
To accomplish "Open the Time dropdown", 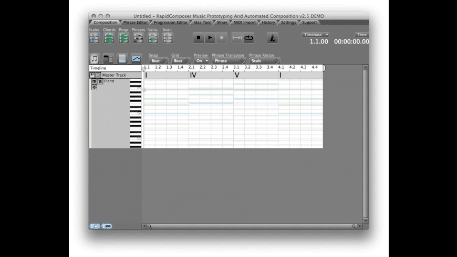I will (362, 35).
